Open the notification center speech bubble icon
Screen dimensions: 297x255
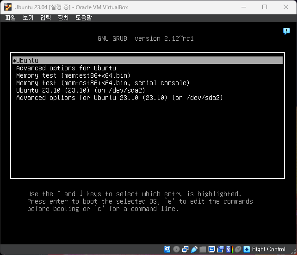pos(286,31)
